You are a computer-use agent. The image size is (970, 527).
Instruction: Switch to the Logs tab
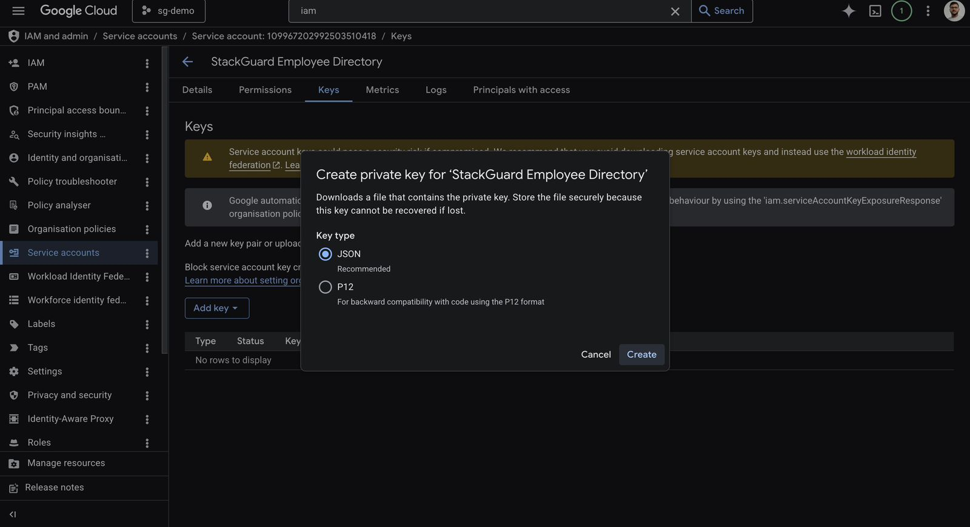pos(436,90)
